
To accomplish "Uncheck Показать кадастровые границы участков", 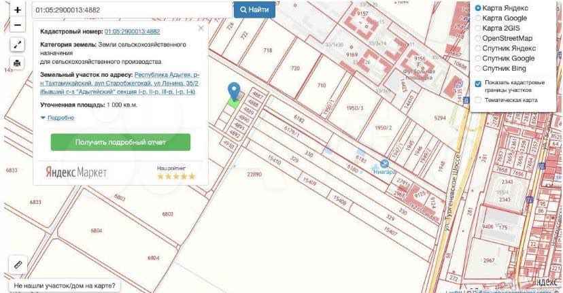I will [x=478, y=84].
